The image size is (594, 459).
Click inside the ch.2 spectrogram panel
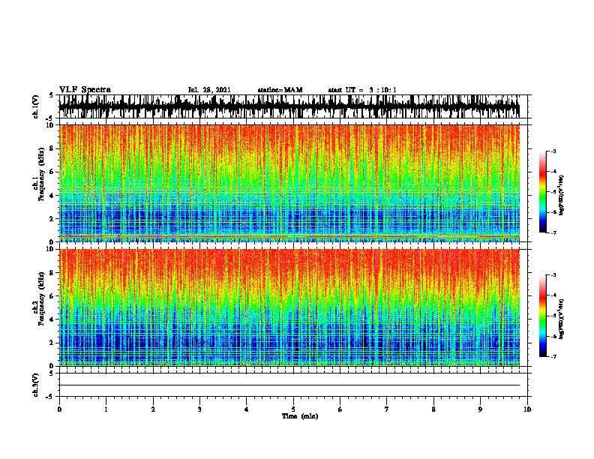[x=289, y=307]
